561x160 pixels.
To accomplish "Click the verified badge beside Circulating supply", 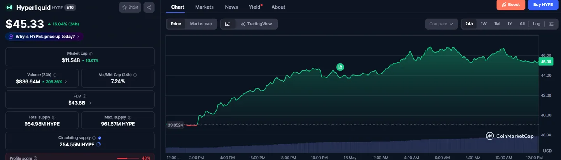I will (100, 138).
